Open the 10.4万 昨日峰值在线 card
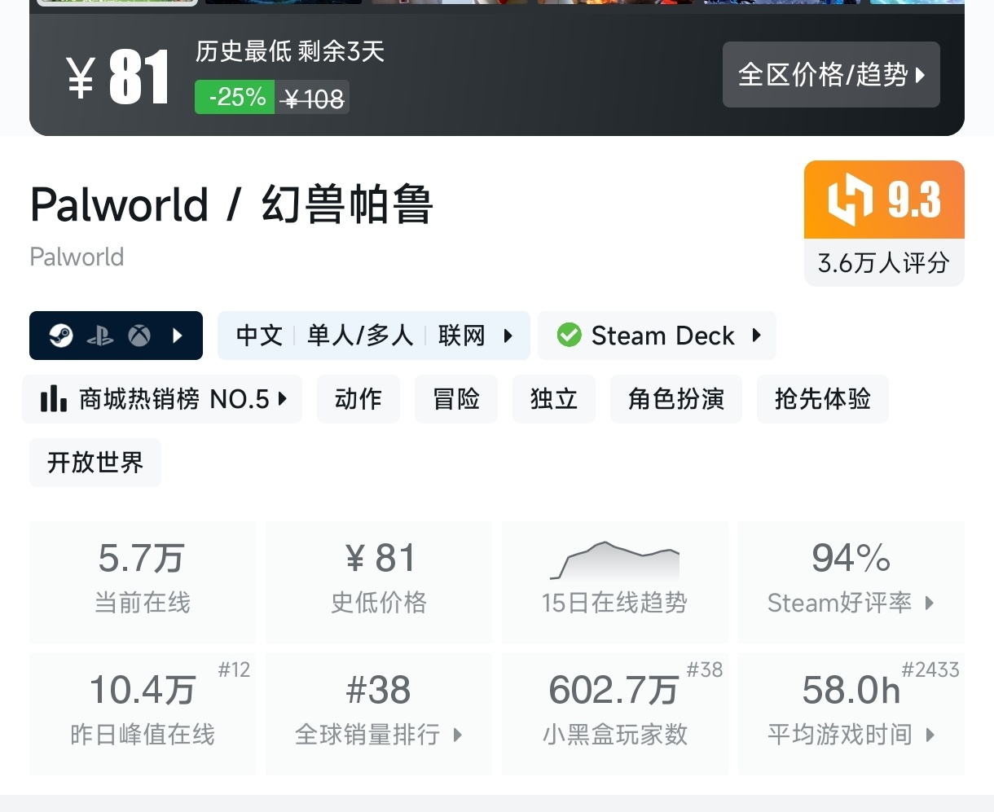Viewport: 994px width, 812px height. (143, 714)
